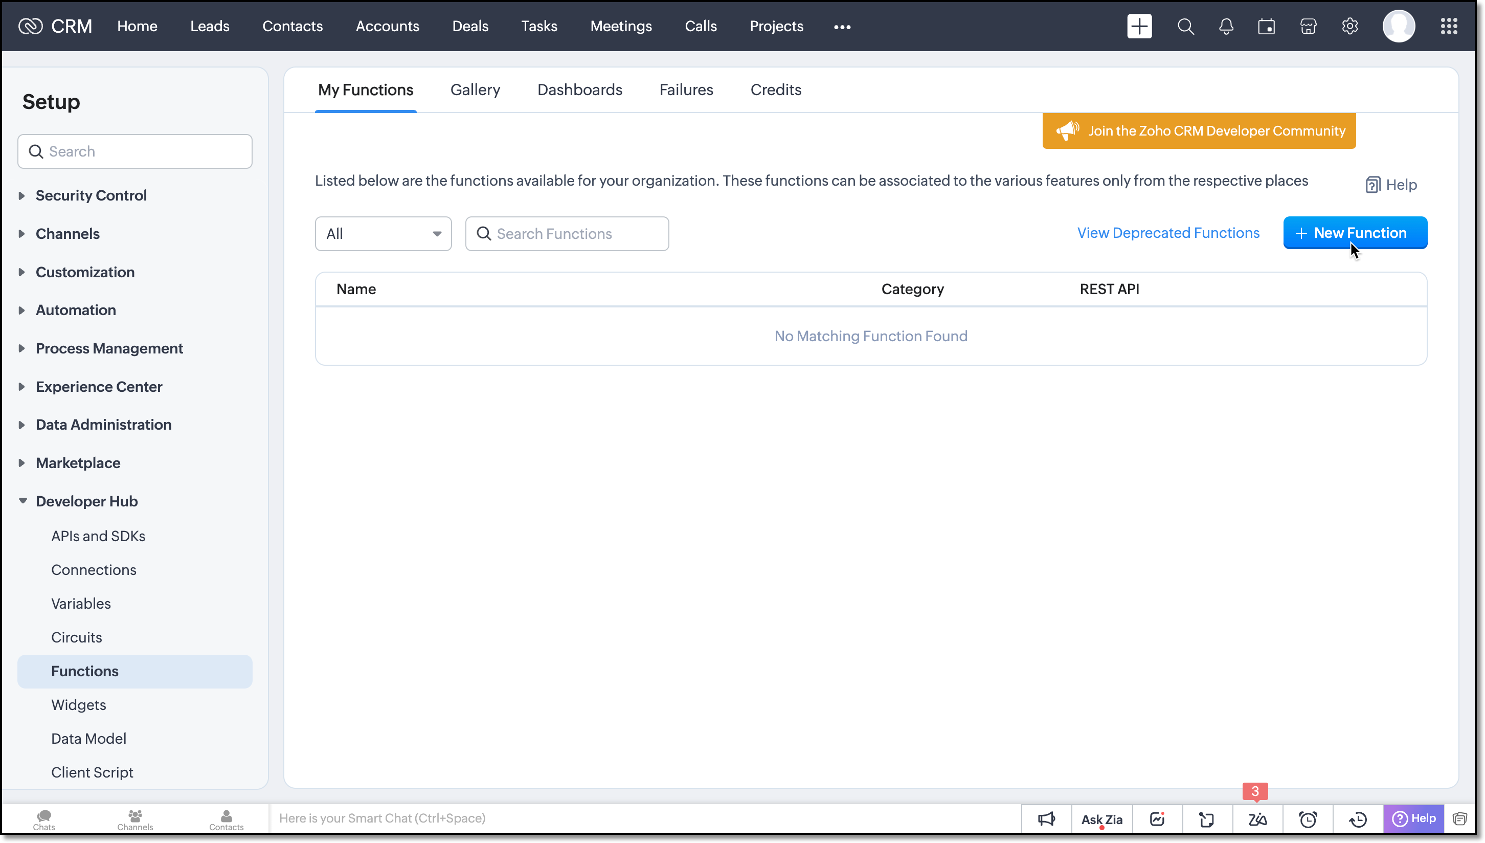Open the notifications bell icon
Screen dimensions: 1485x843
pos(1226,27)
